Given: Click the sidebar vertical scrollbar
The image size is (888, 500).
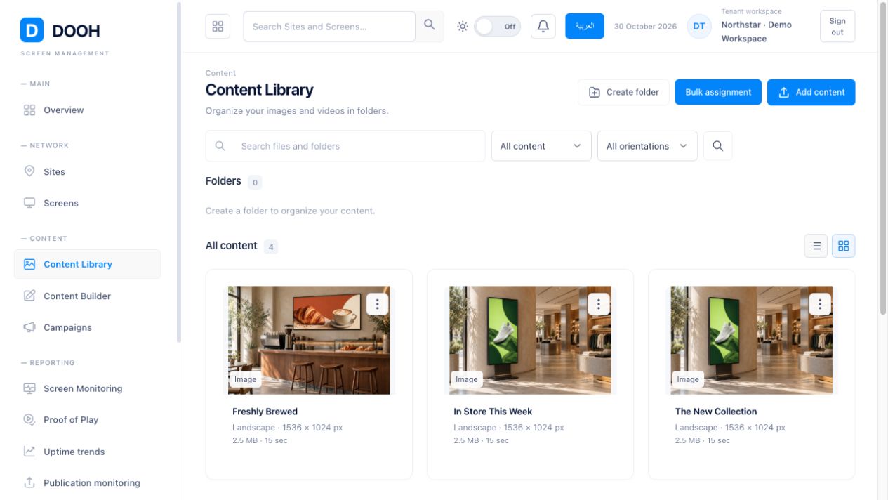Looking at the screenshot, I should click(179, 172).
